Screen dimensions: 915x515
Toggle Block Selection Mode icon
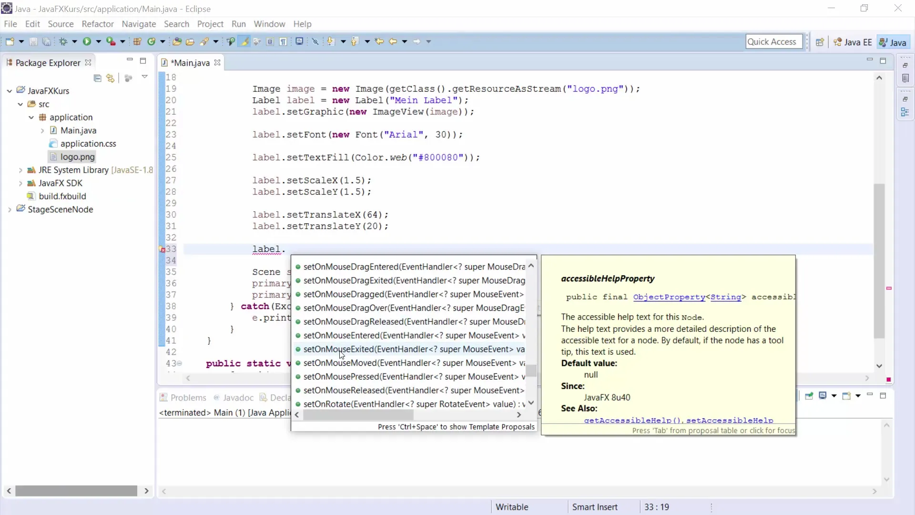coord(270,42)
